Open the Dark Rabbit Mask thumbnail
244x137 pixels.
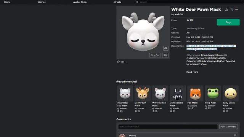tap(178, 93)
